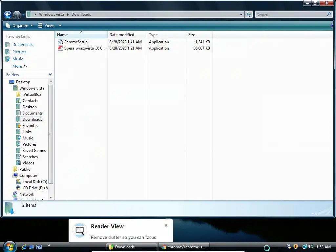Open recent pages dropdown arrow
Image resolution: width=336 pixels, height=252 pixels.
point(23,15)
